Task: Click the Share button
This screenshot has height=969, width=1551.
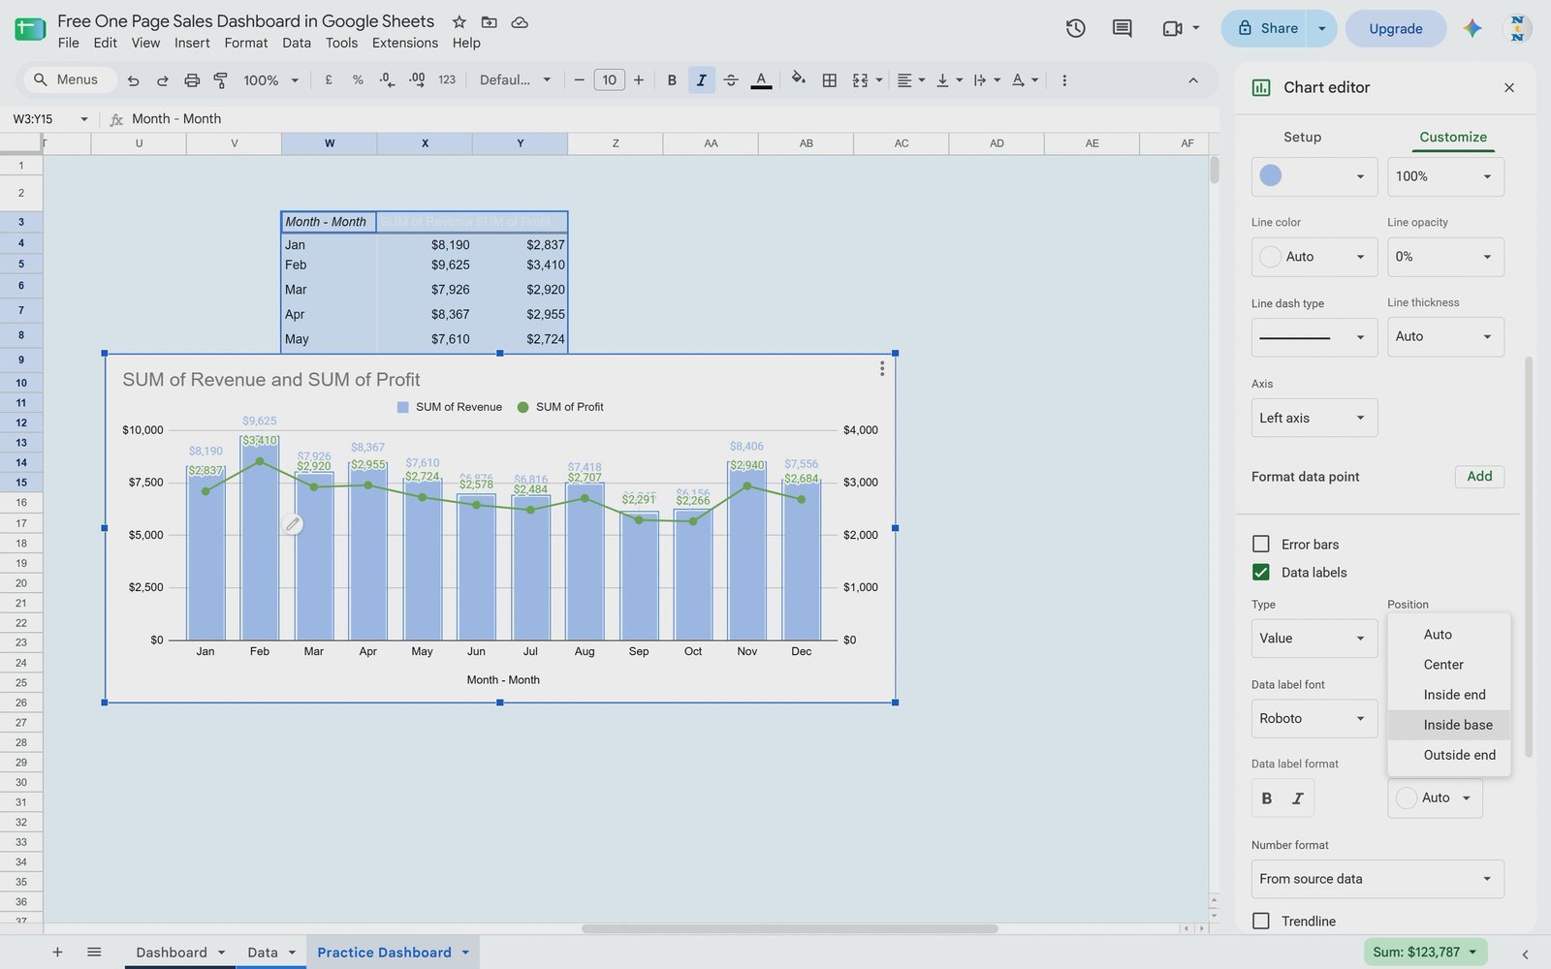Action: point(1264,29)
